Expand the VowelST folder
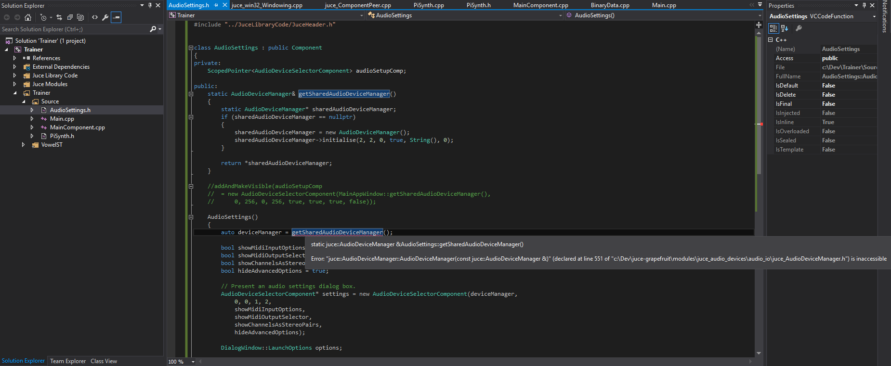The image size is (891, 366). coord(24,145)
